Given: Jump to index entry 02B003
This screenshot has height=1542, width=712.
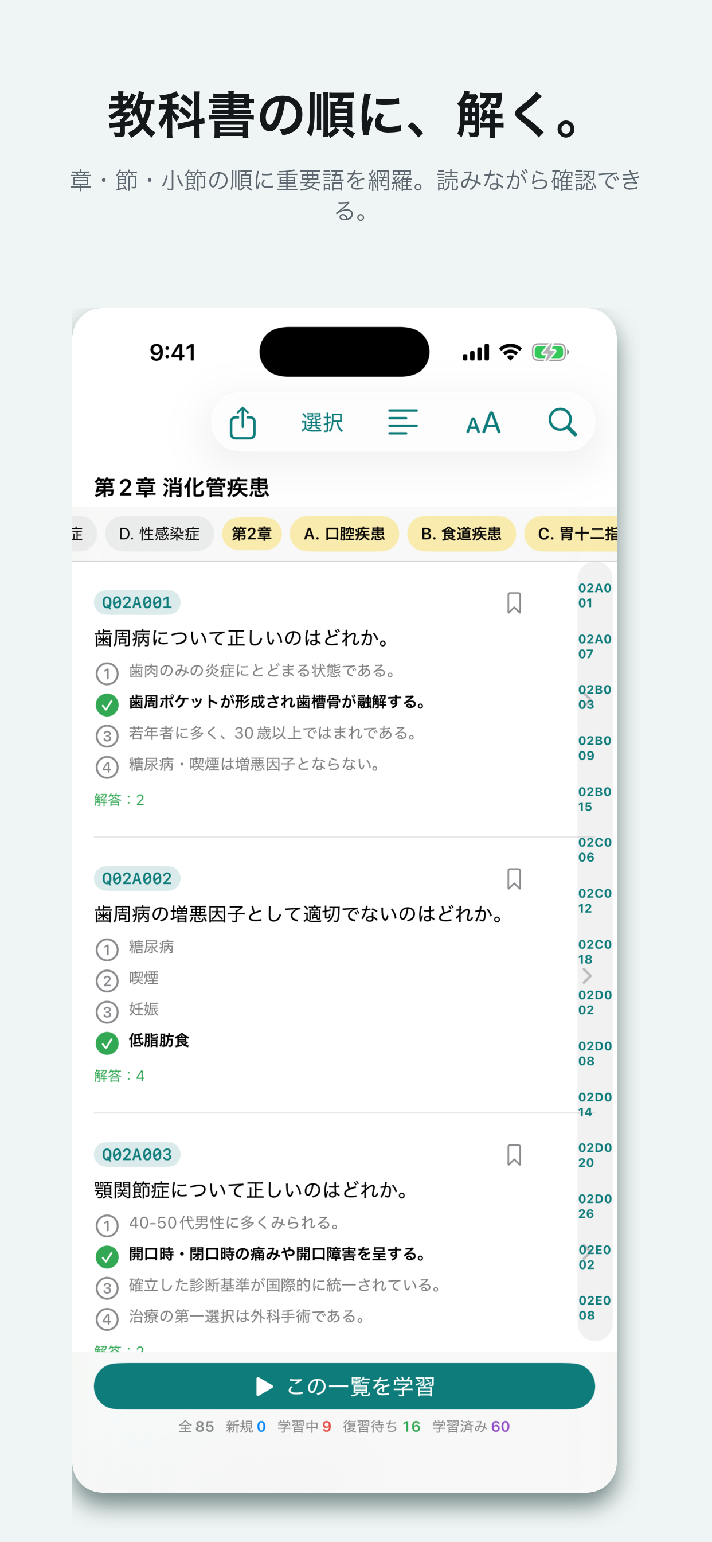Looking at the screenshot, I should [x=594, y=697].
